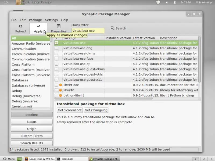Viewport: 215px width, 161px height.
Task: Sort by the Package column header
Action: click(x=84, y=38)
